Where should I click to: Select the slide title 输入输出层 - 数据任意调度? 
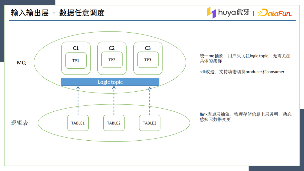tap(58, 13)
